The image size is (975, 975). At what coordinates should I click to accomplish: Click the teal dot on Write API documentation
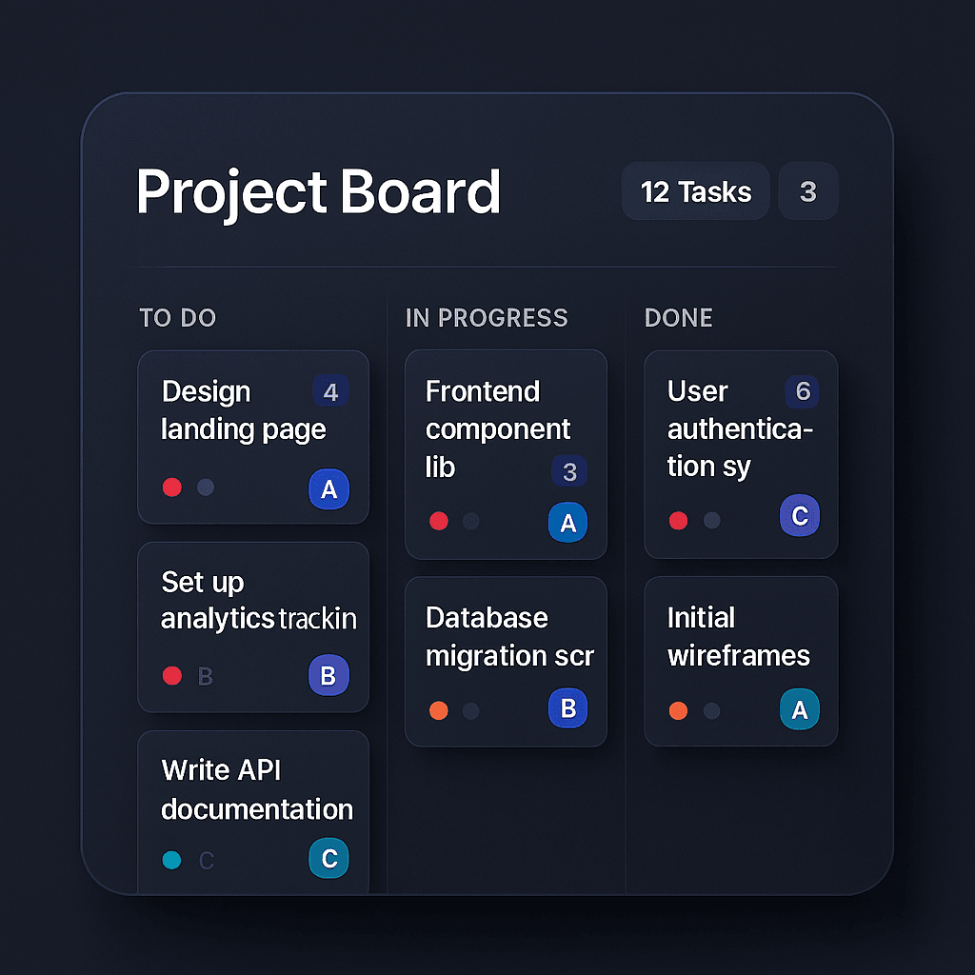coord(172,859)
